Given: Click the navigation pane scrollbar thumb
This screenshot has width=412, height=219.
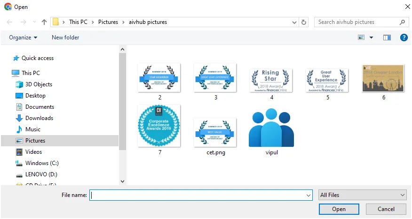Looking at the screenshot, I should click(122, 102).
